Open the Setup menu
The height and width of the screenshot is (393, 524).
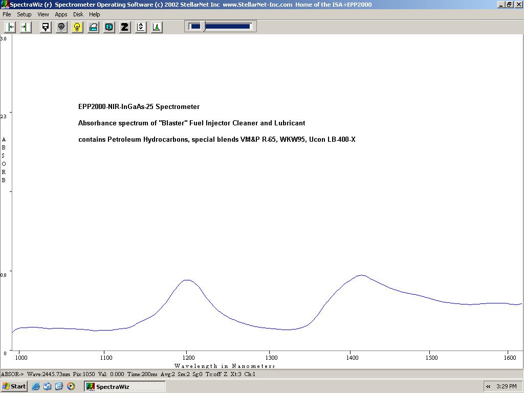(x=24, y=14)
